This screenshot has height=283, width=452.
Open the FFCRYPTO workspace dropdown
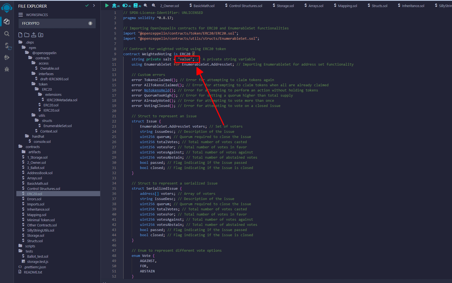[57, 23]
